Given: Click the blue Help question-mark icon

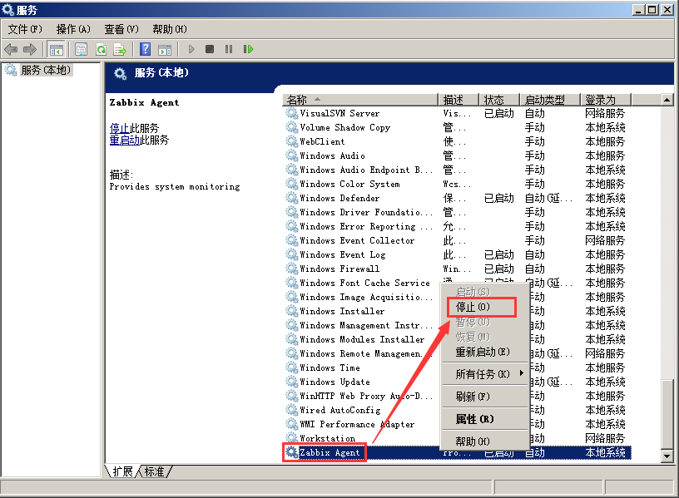Looking at the screenshot, I should 146,49.
